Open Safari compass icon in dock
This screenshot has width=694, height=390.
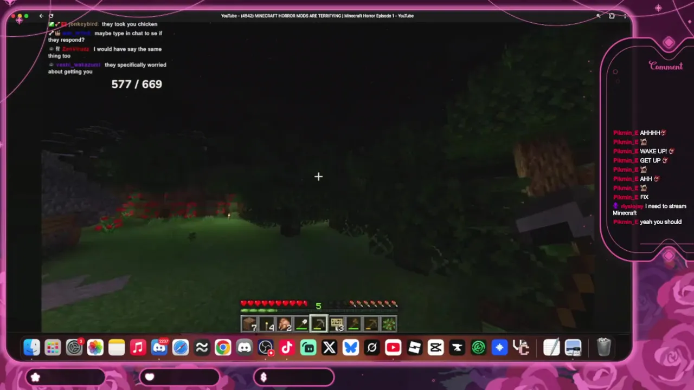click(181, 347)
